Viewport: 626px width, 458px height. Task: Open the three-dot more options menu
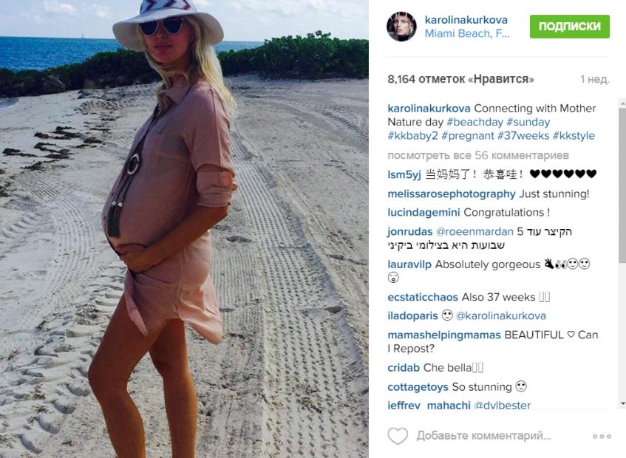tap(602, 437)
